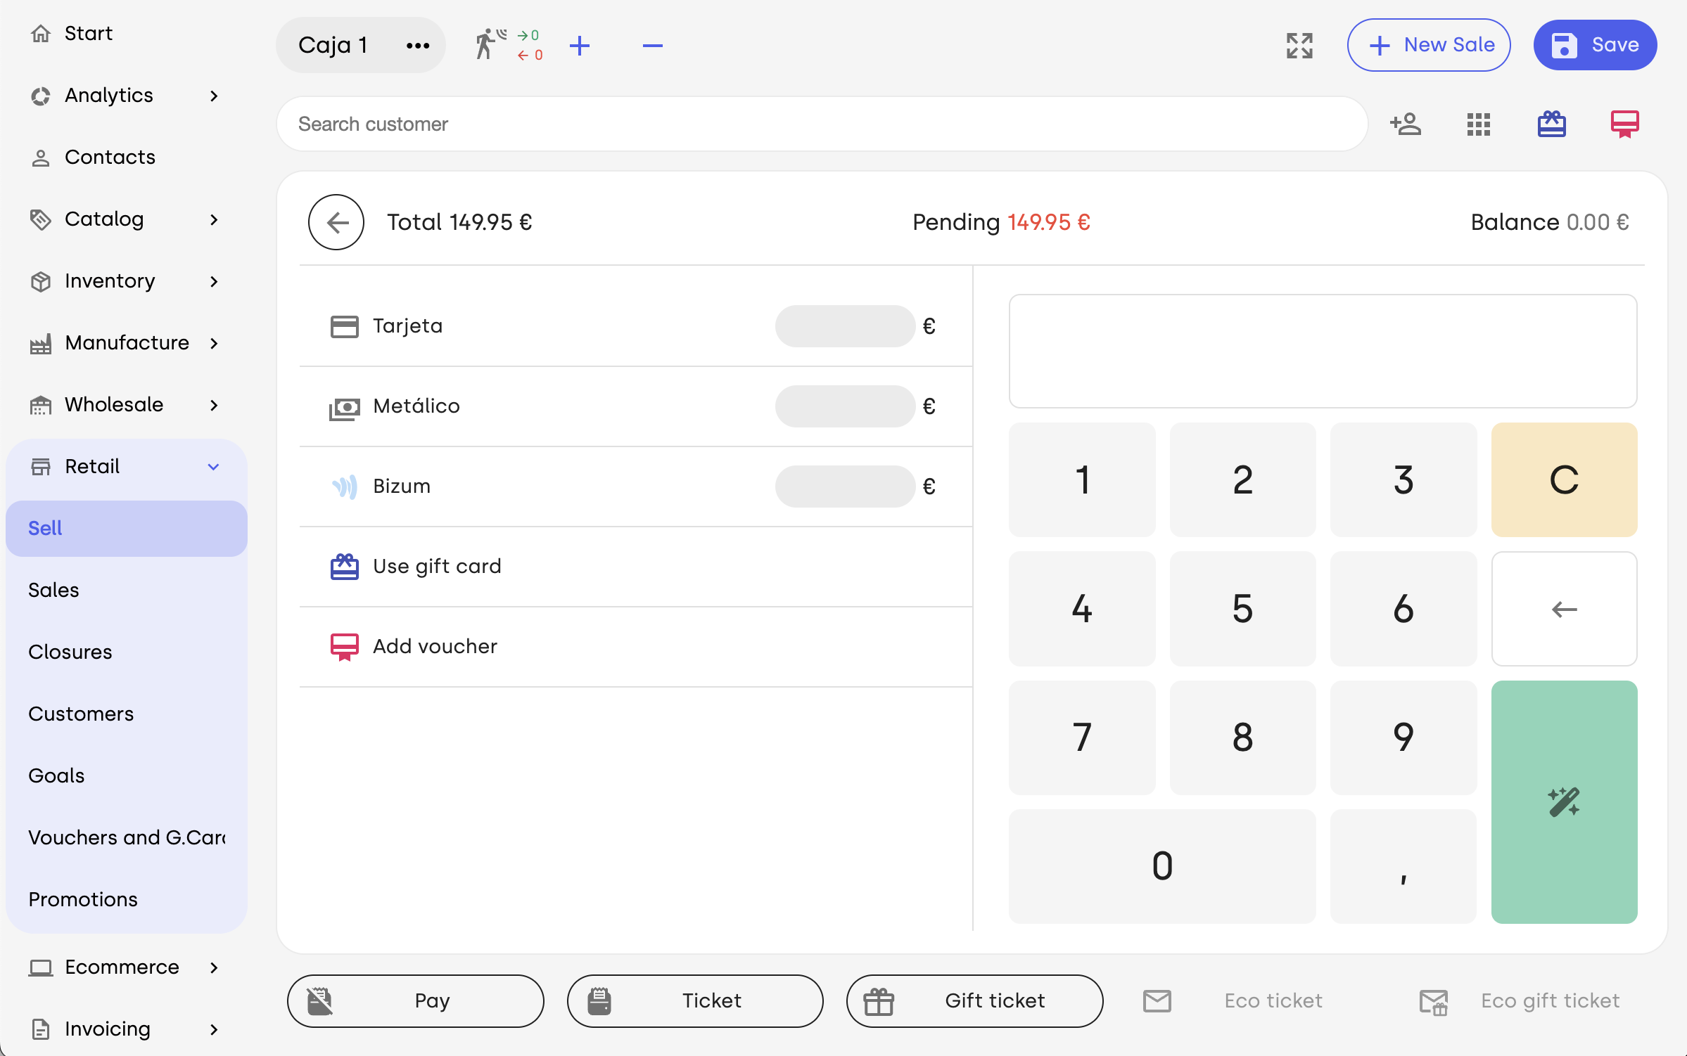Click the C clear key
The height and width of the screenshot is (1056, 1687).
1564,480
